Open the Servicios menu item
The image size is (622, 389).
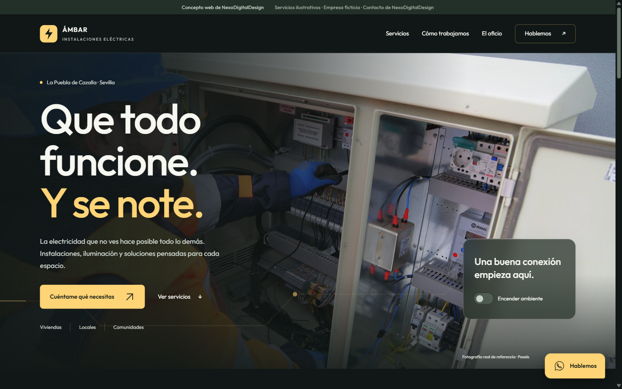click(397, 34)
